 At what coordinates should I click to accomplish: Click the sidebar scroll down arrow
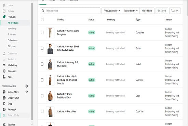coord(32,125)
